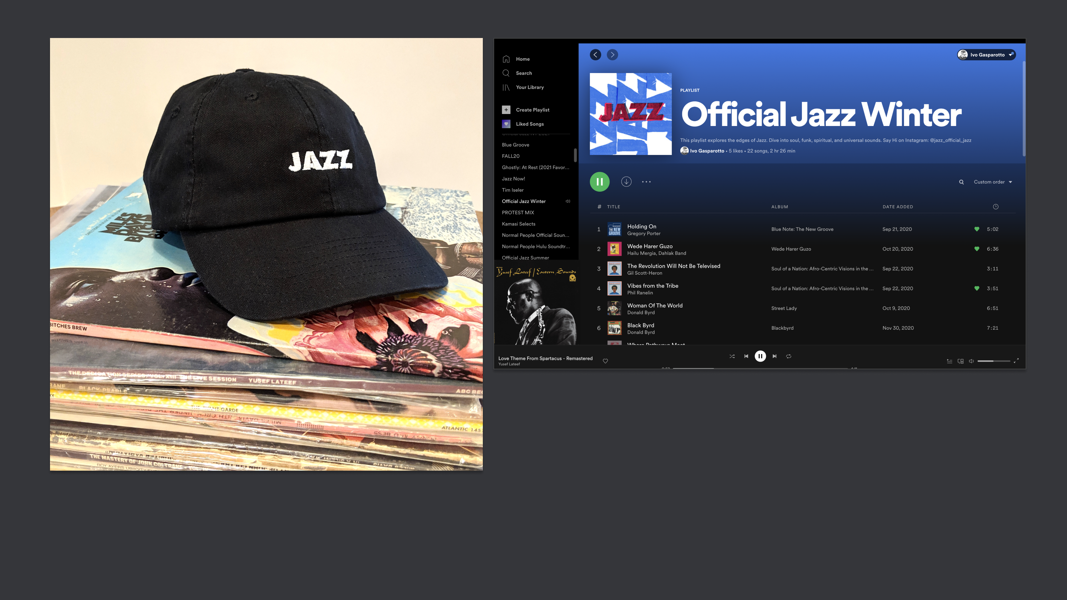Open Ivo Gasparotto profile link in header

(707, 151)
